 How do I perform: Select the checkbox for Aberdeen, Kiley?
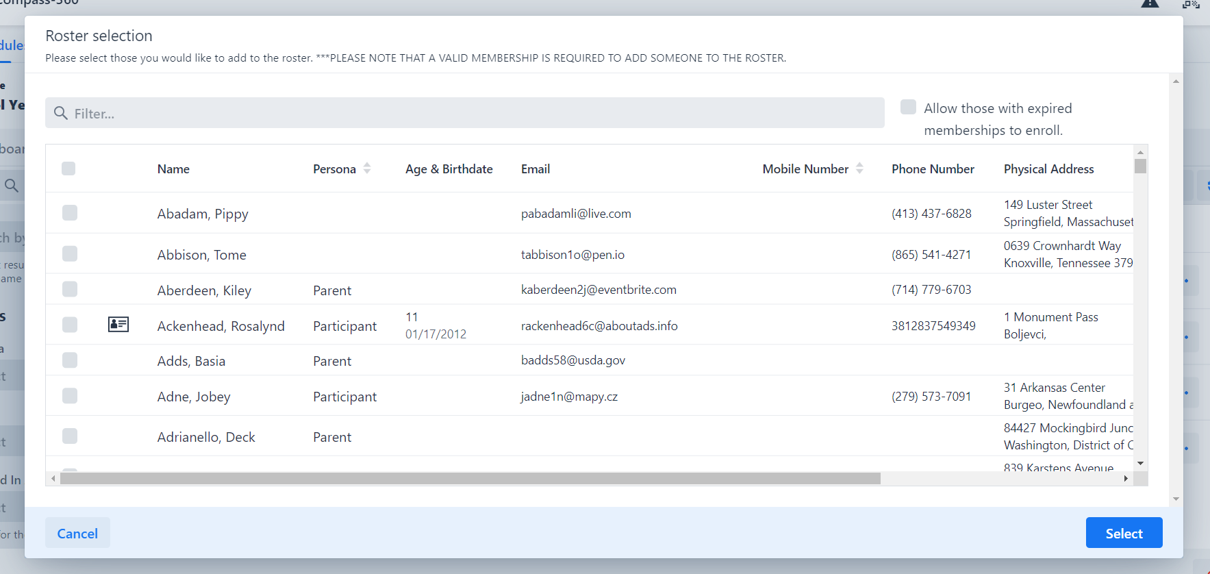pos(70,290)
